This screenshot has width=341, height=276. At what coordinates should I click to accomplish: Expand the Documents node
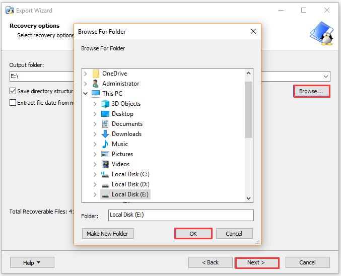[95, 124]
